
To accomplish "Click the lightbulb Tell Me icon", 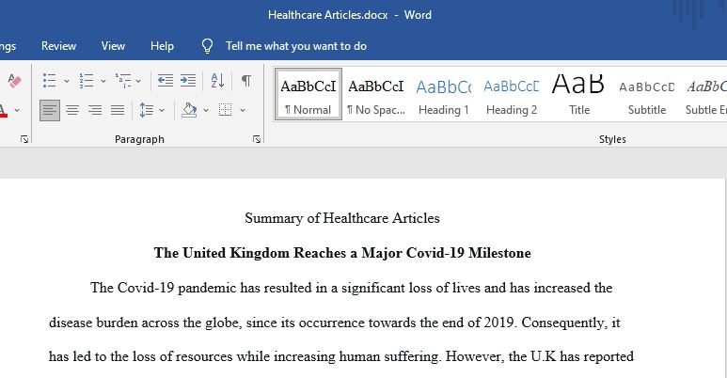I will [x=207, y=46].
